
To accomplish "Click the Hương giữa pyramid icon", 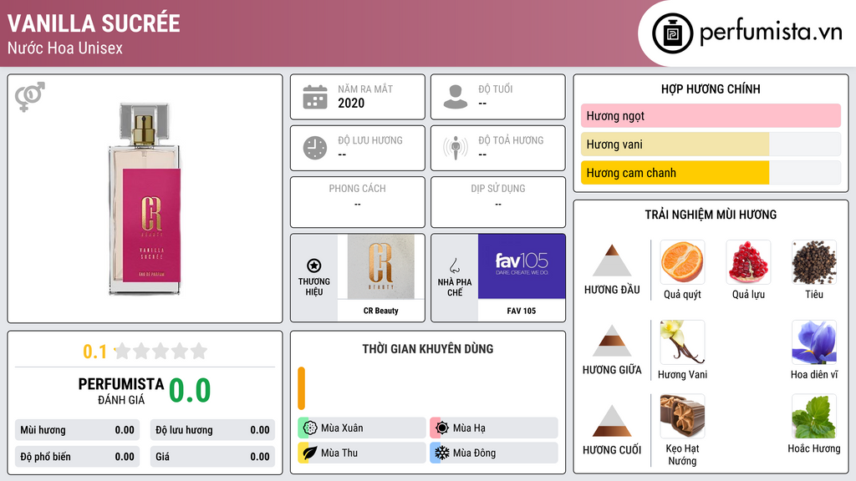I will pos(612,341).
